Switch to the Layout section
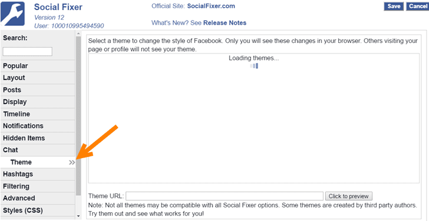Image resolution: width=429 pixels, height=221 pixels. coord(38,78)
